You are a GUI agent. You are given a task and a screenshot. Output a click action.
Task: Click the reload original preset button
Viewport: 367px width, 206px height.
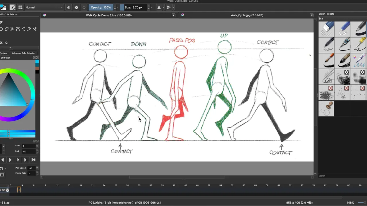[x=84, y=7]
